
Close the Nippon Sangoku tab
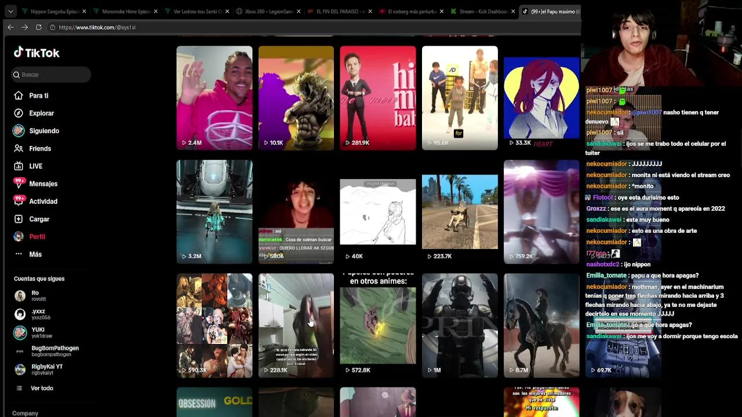pyautogui.click(x=84, y=12)
